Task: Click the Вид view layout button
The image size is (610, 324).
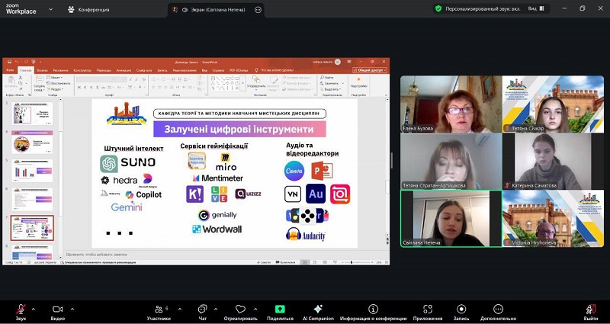Action: click(x=543, y=9)
